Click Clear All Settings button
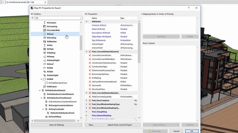The height and width of the screenshot is (133, 238). [57, 125]
